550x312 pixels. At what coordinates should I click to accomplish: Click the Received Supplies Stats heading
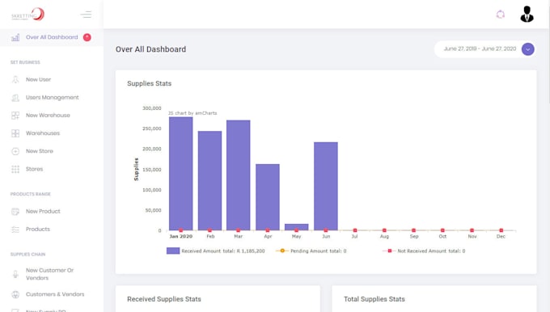[164, 299]
